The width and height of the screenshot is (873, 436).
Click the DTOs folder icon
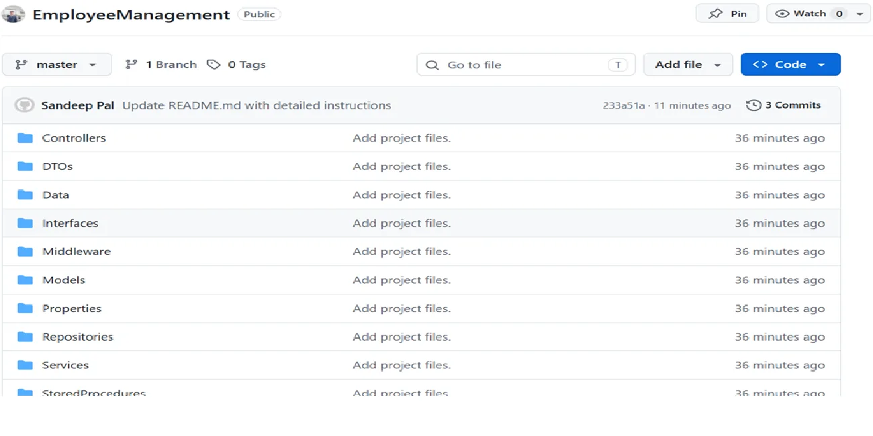coord(26,166)
